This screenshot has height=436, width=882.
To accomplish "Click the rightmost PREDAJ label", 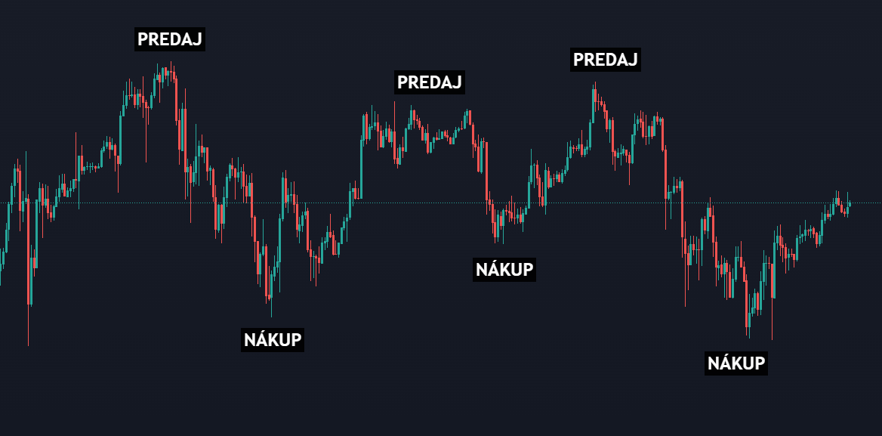I will (x=606, y=60).
